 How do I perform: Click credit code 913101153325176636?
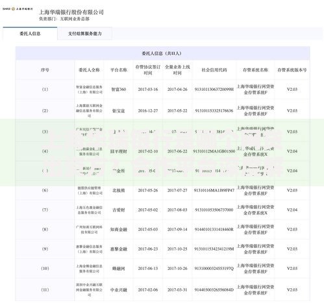click(x=214, y=111)
